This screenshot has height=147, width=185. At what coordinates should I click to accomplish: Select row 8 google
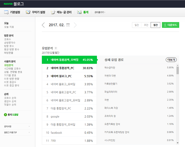[x=69, y=116]
